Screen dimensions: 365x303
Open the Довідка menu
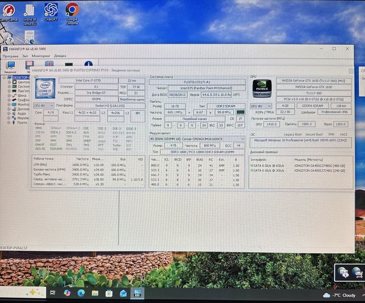[60, 56]
